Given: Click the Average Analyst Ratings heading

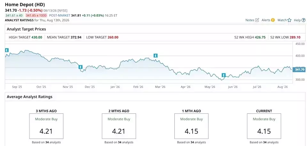Looking at the screenshot, I should point(29,97).
